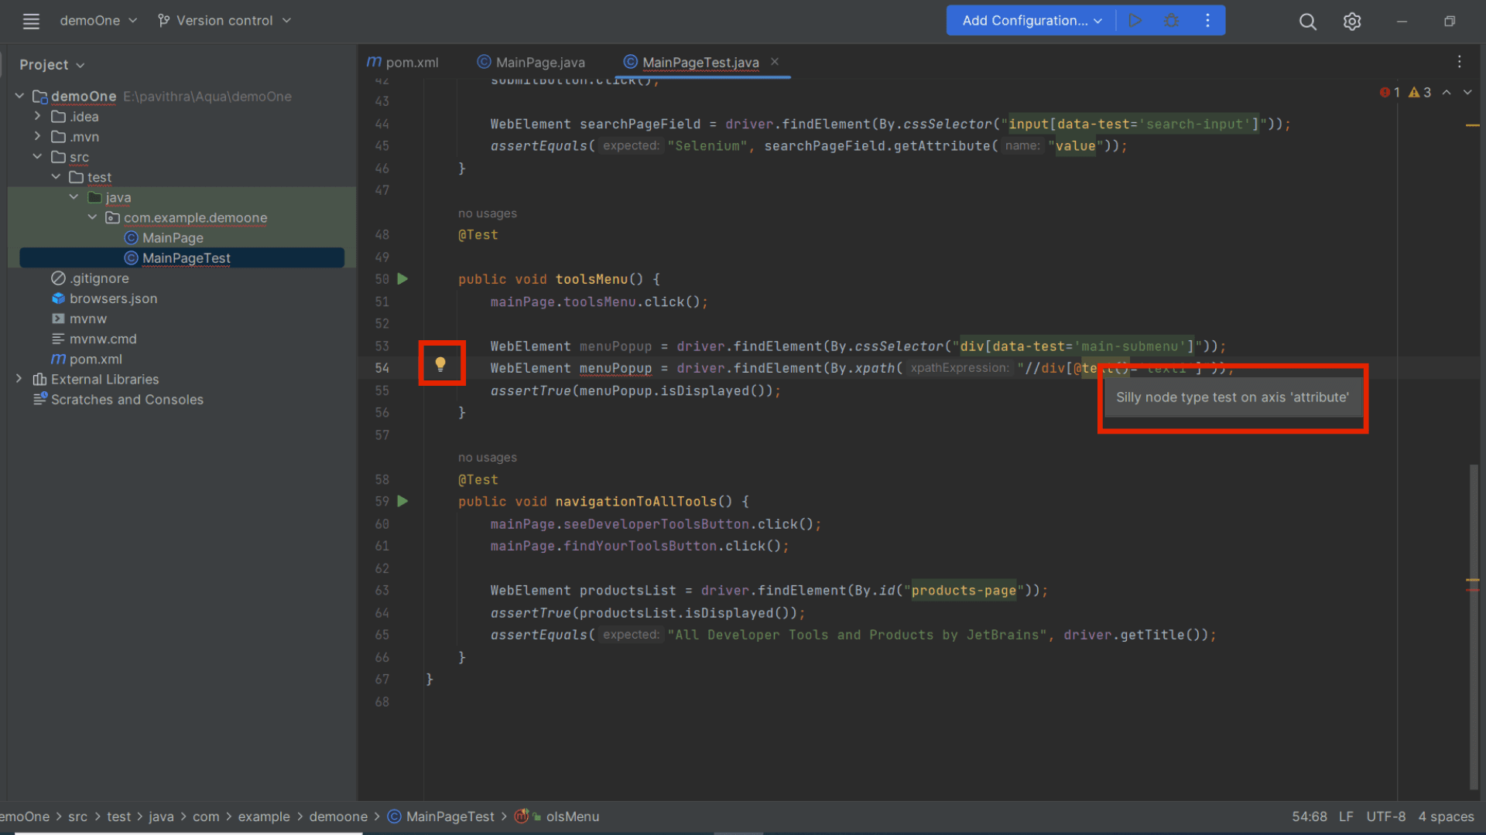Jump to previous problem with the up arrow
Screen dimensions: 1486x835
click(1447, 92)
